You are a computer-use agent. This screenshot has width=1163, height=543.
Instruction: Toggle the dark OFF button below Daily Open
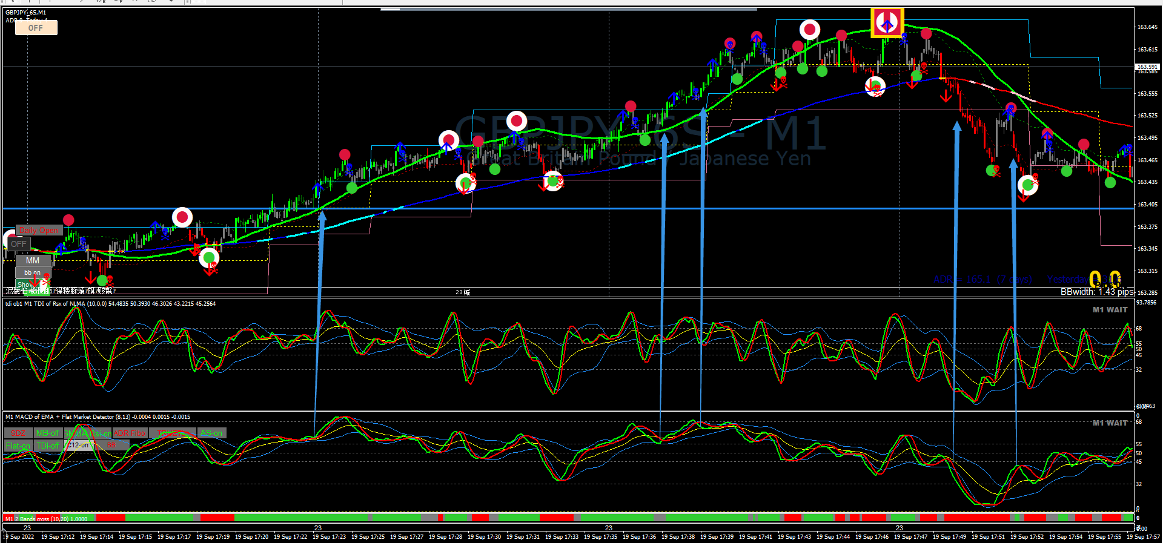pyautogui.click(x=19, y=244)
